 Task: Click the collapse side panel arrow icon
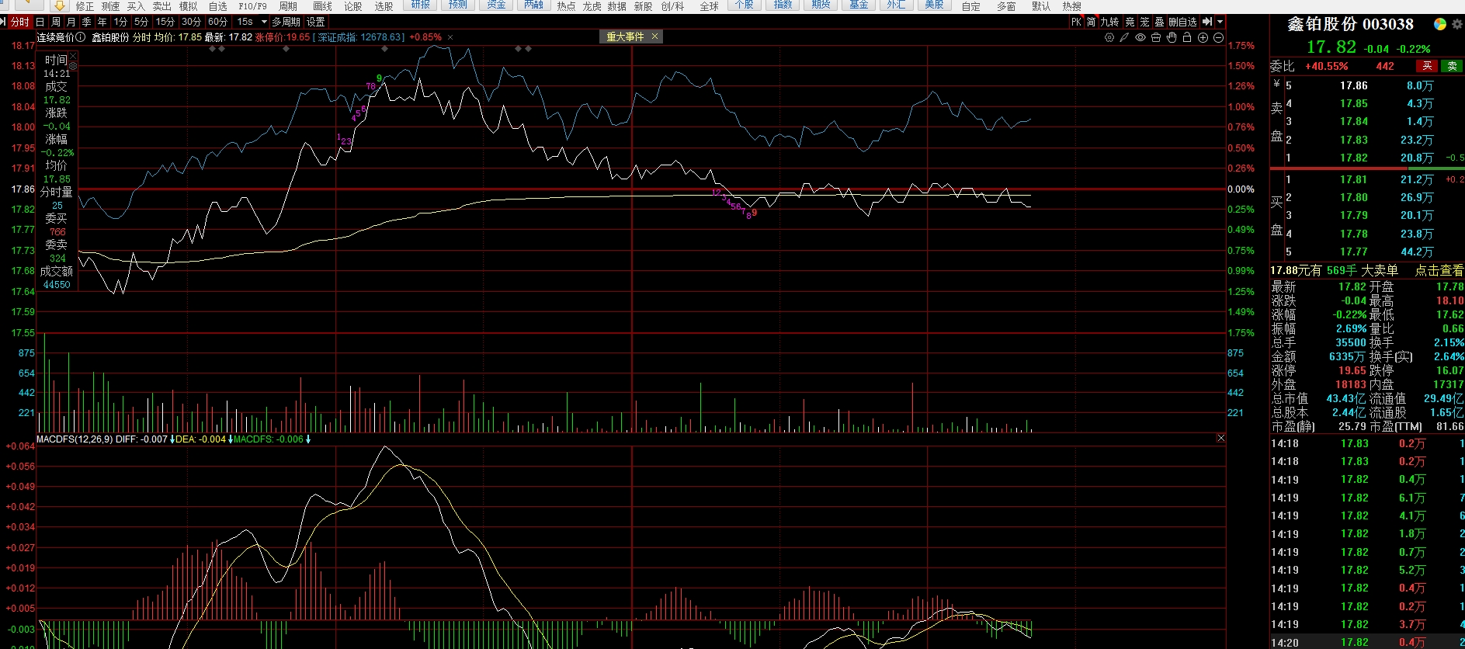[x=1207, y=22]
